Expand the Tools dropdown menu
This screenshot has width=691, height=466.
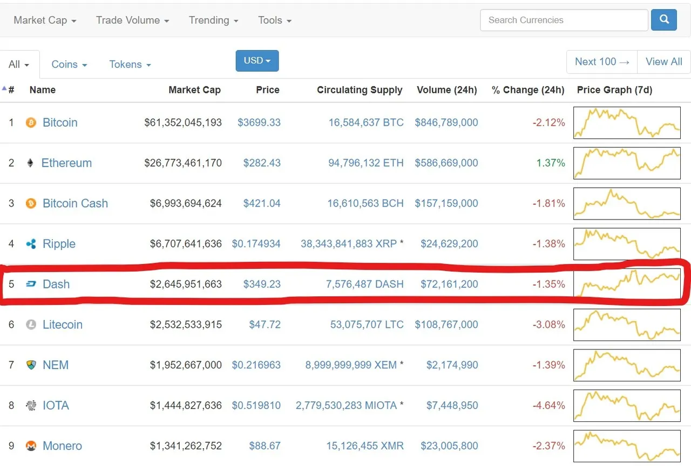click(x=275, y=20)
